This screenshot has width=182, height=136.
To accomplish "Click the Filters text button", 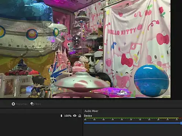I will [38, 104].
